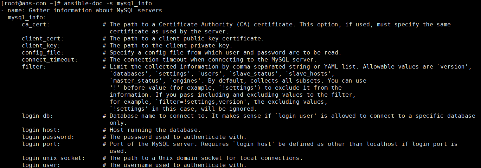The image size is (481, 168).
Task: Click the line containing `filter=!settings,version'
Action: pos(218,102)
